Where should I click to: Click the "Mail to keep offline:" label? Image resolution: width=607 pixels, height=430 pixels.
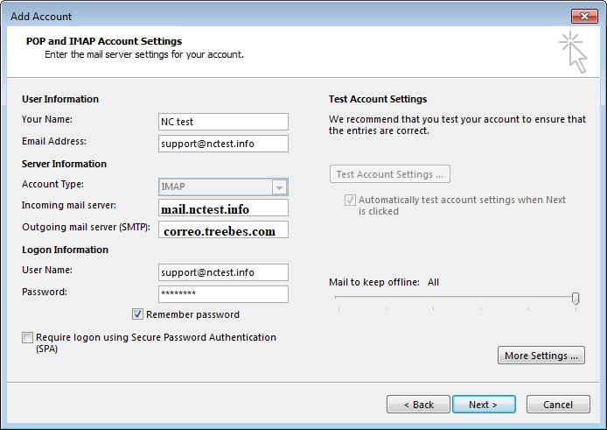pyautogui.click(x=374, y=282)
